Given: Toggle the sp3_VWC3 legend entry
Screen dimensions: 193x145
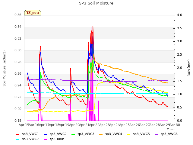Looking at the screenshot, I should tap(83, 134).
